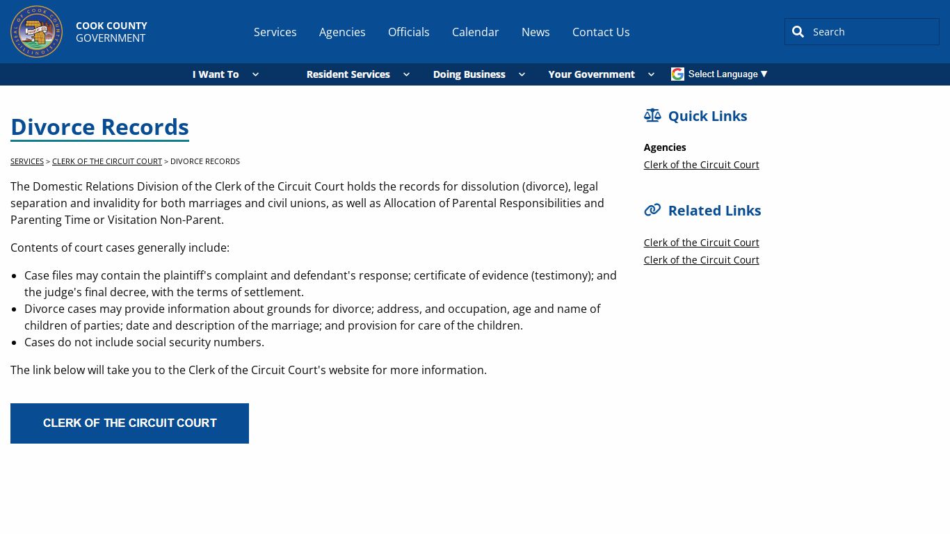Viewport: 950px width, 534px height.
Task: Expand the I Want To chevron
Action: click(x=255, y=74)
